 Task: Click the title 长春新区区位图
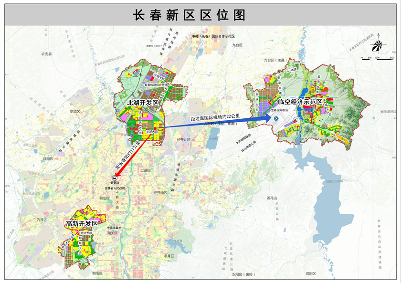(189, 15)
